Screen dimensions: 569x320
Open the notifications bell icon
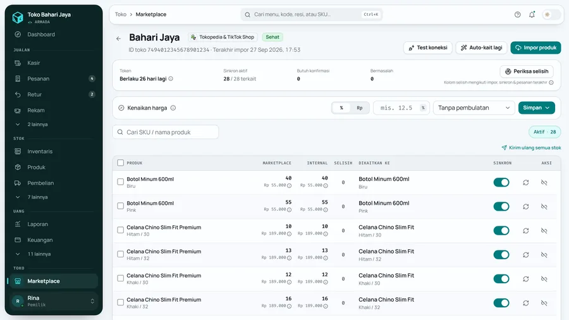[532, 15]
